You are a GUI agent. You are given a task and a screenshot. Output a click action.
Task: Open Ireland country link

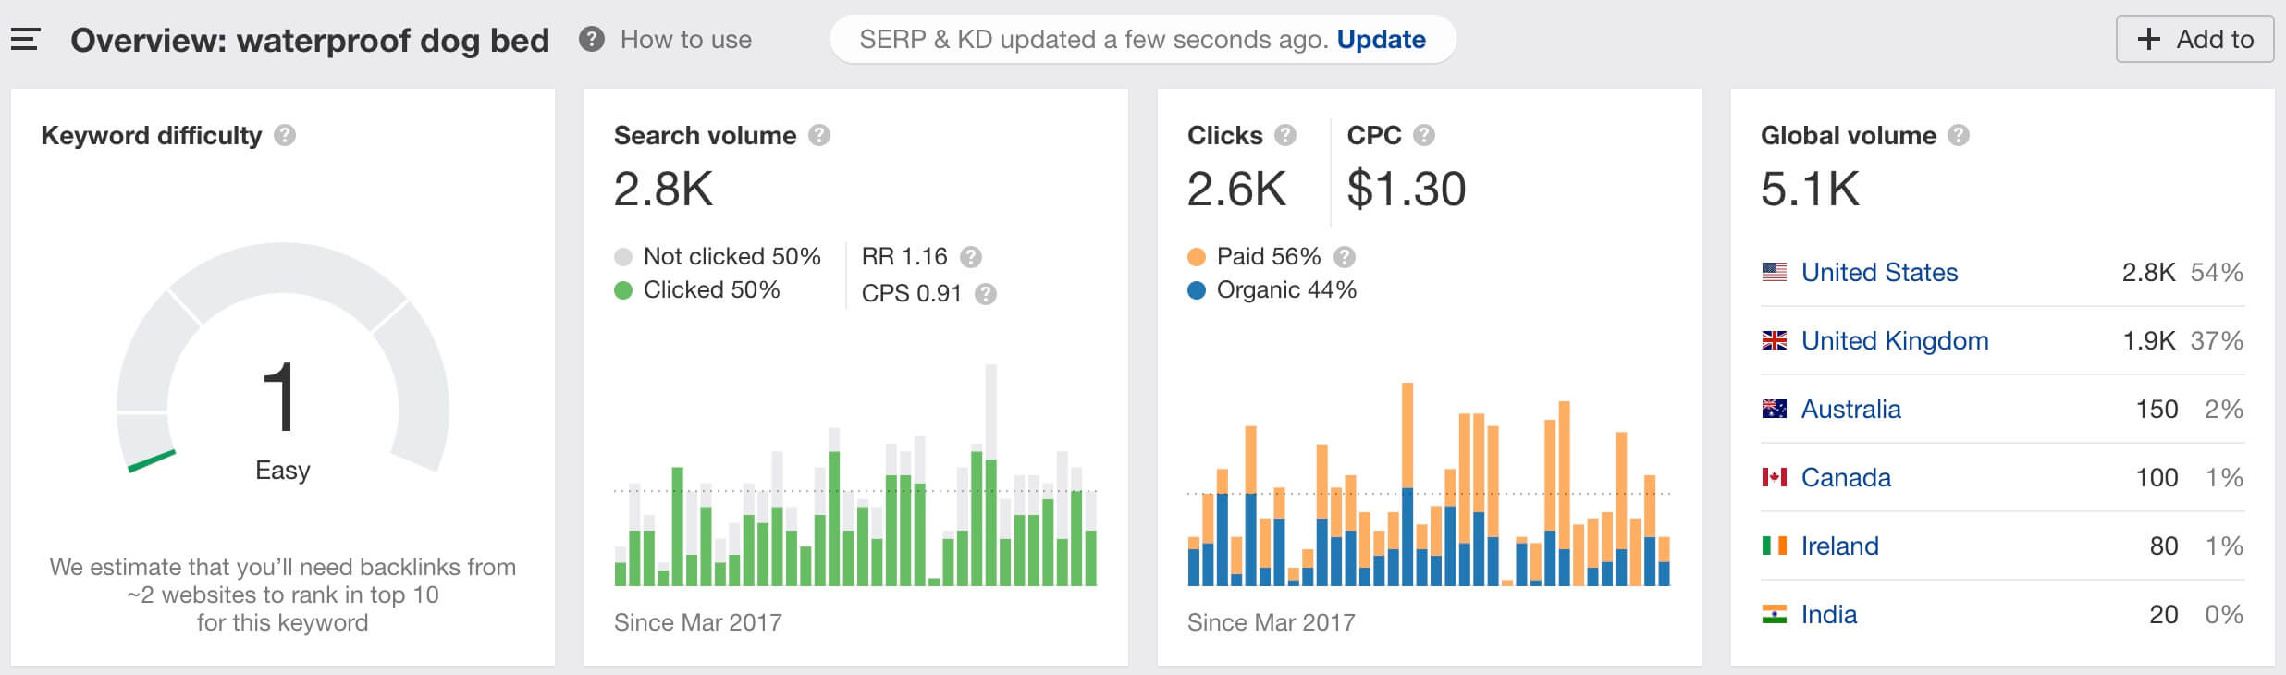point(1839,546)
